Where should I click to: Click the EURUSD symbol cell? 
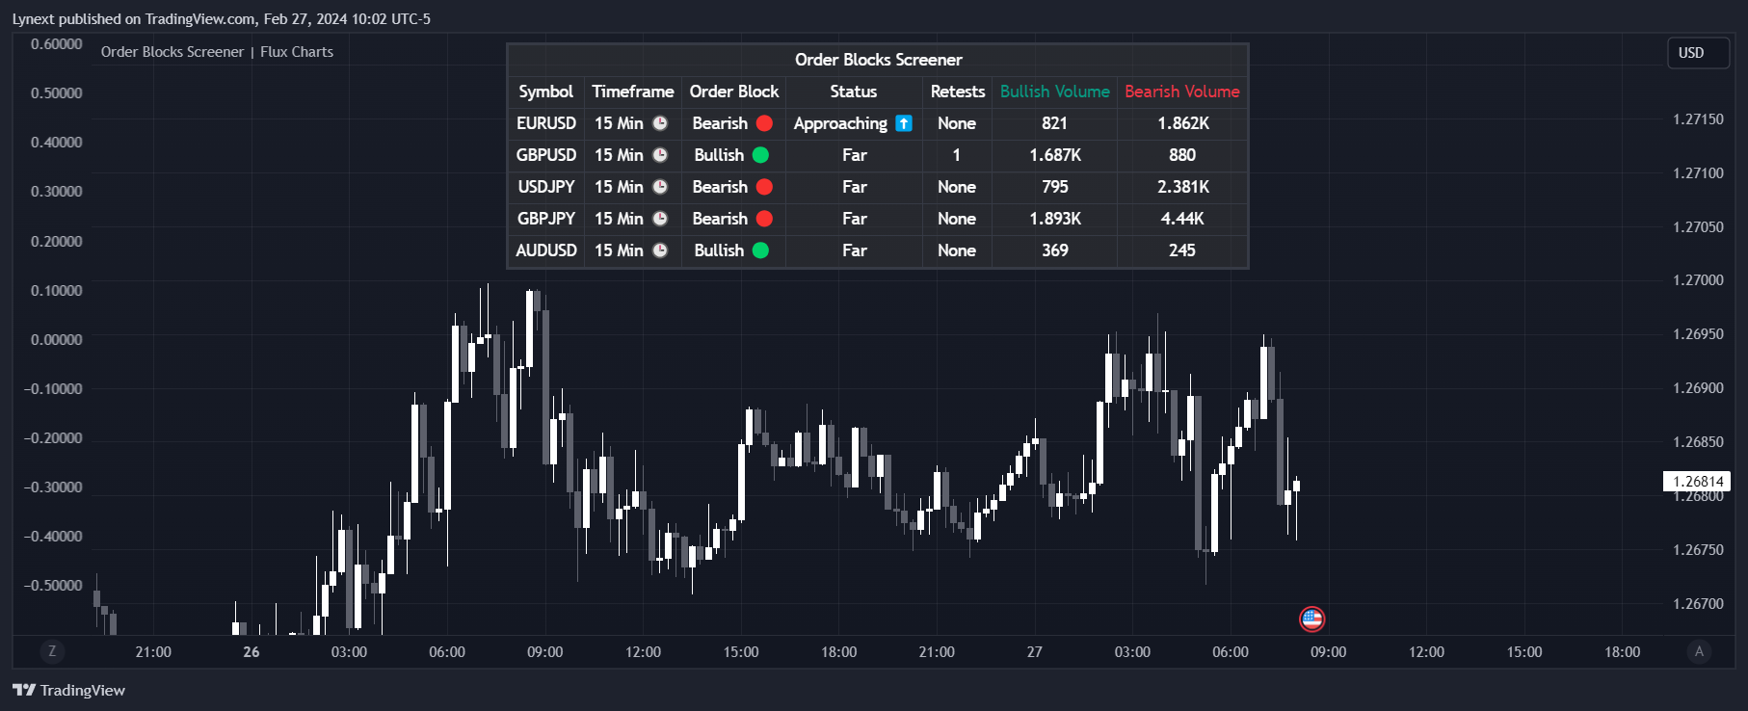click(545, 123)
